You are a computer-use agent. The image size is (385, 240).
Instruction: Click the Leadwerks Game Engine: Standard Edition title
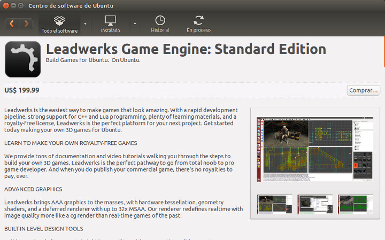(x=186, y=49)
